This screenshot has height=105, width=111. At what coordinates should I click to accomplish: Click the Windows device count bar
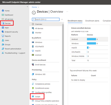[x=91, y=43]
